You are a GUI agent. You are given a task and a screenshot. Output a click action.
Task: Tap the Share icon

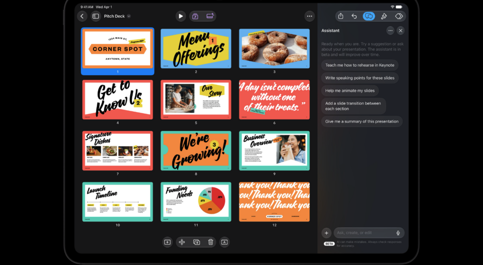[341, 16]
